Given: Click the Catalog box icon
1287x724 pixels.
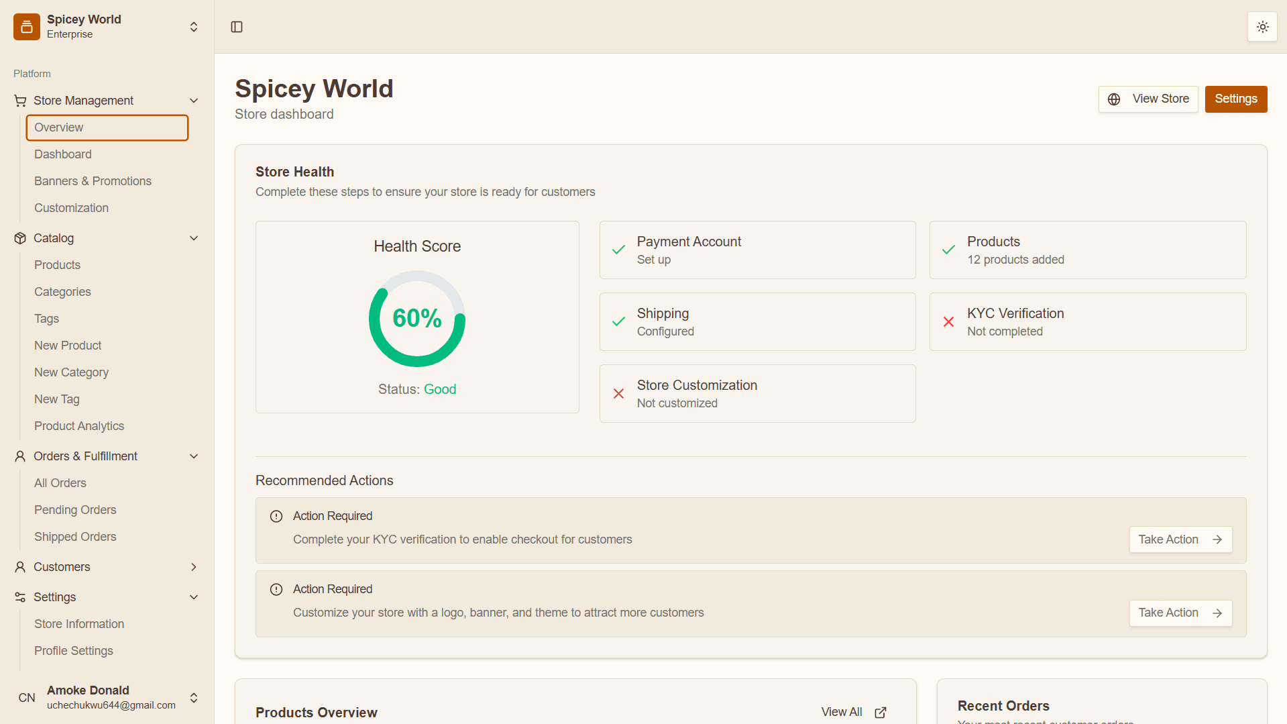Looking at the screenshot, I should [x=20, y=238].
